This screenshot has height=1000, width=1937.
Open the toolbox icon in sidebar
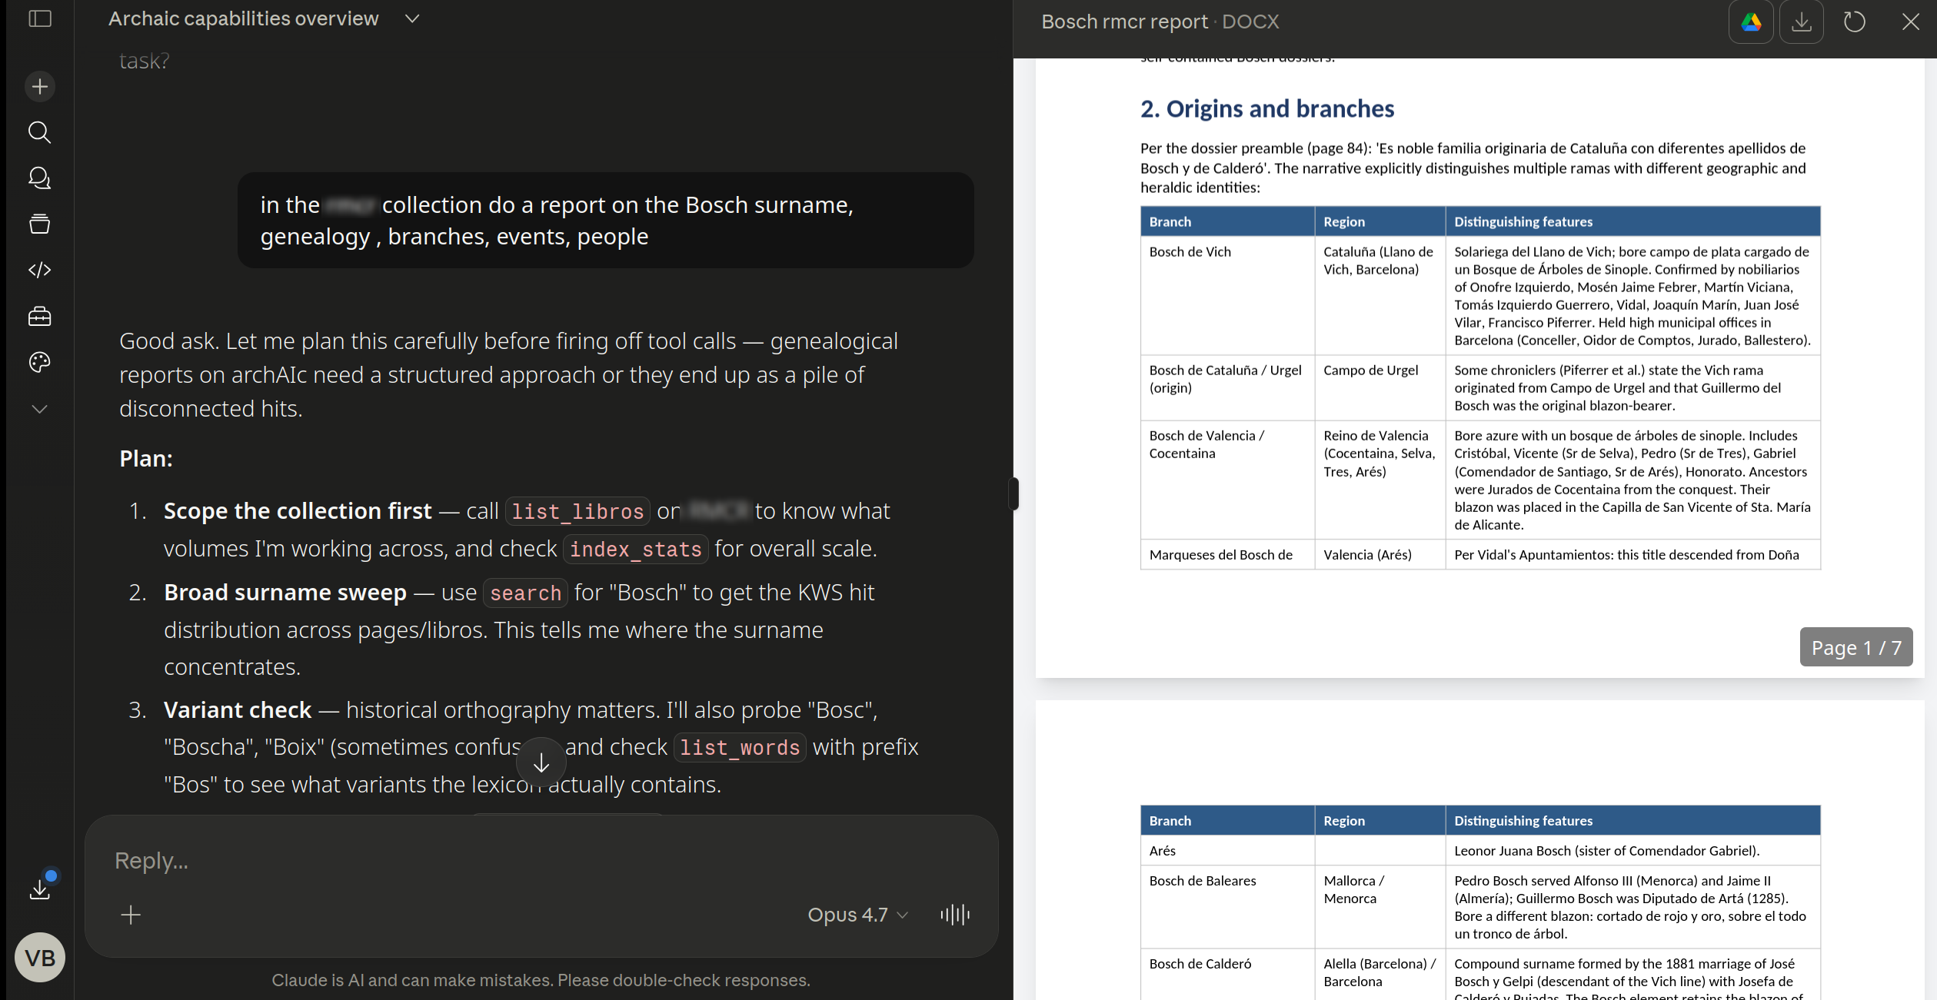point(40,316)
